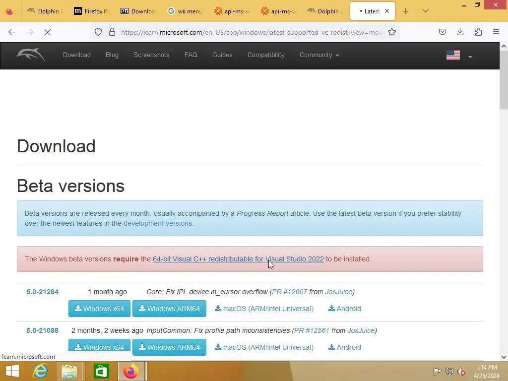Click the padlock site info icon
The width and height of the screenshot is (508, 381).
[112, 32]
